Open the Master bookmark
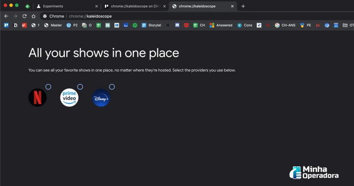 point(53,25)
